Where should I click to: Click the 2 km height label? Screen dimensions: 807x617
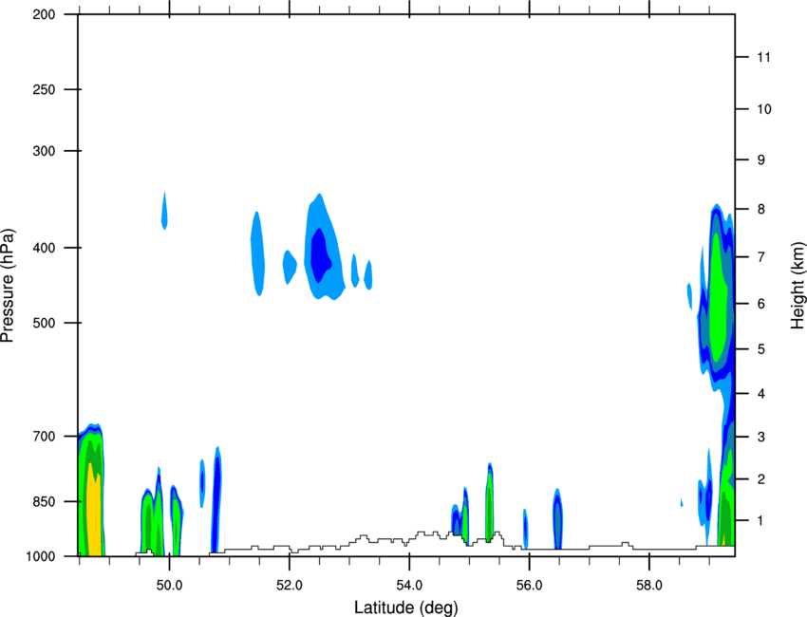[761, 479]
